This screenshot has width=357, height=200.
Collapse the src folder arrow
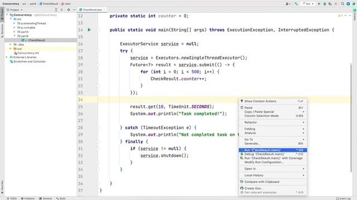tap(11, 19)
